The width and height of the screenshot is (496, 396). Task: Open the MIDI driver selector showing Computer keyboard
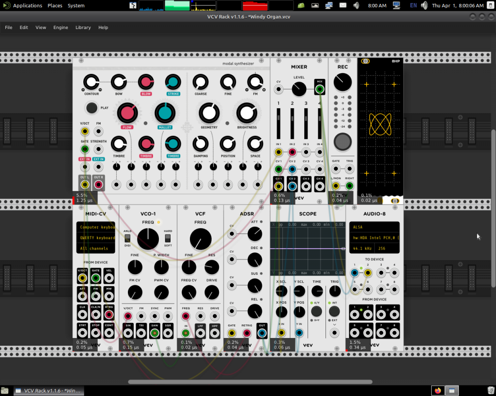[x=96, y=227]
